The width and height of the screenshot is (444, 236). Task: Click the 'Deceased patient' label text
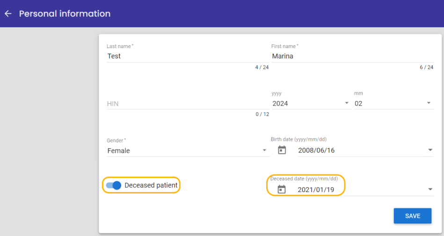coord(151,186)
